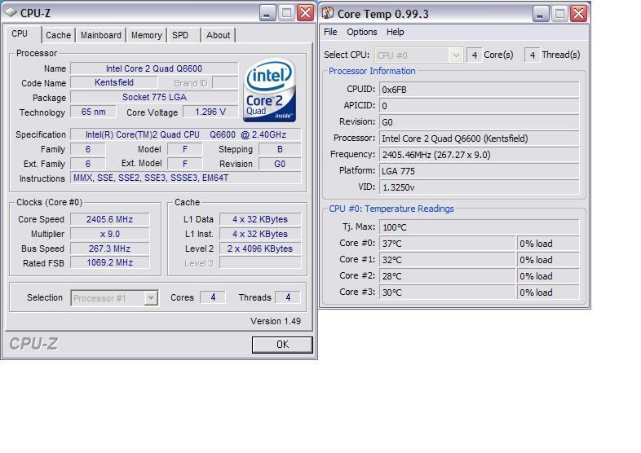Click the Core Temp Revision field 'G0'
This screenshot has height=453, width=641.
pos(479,122)
